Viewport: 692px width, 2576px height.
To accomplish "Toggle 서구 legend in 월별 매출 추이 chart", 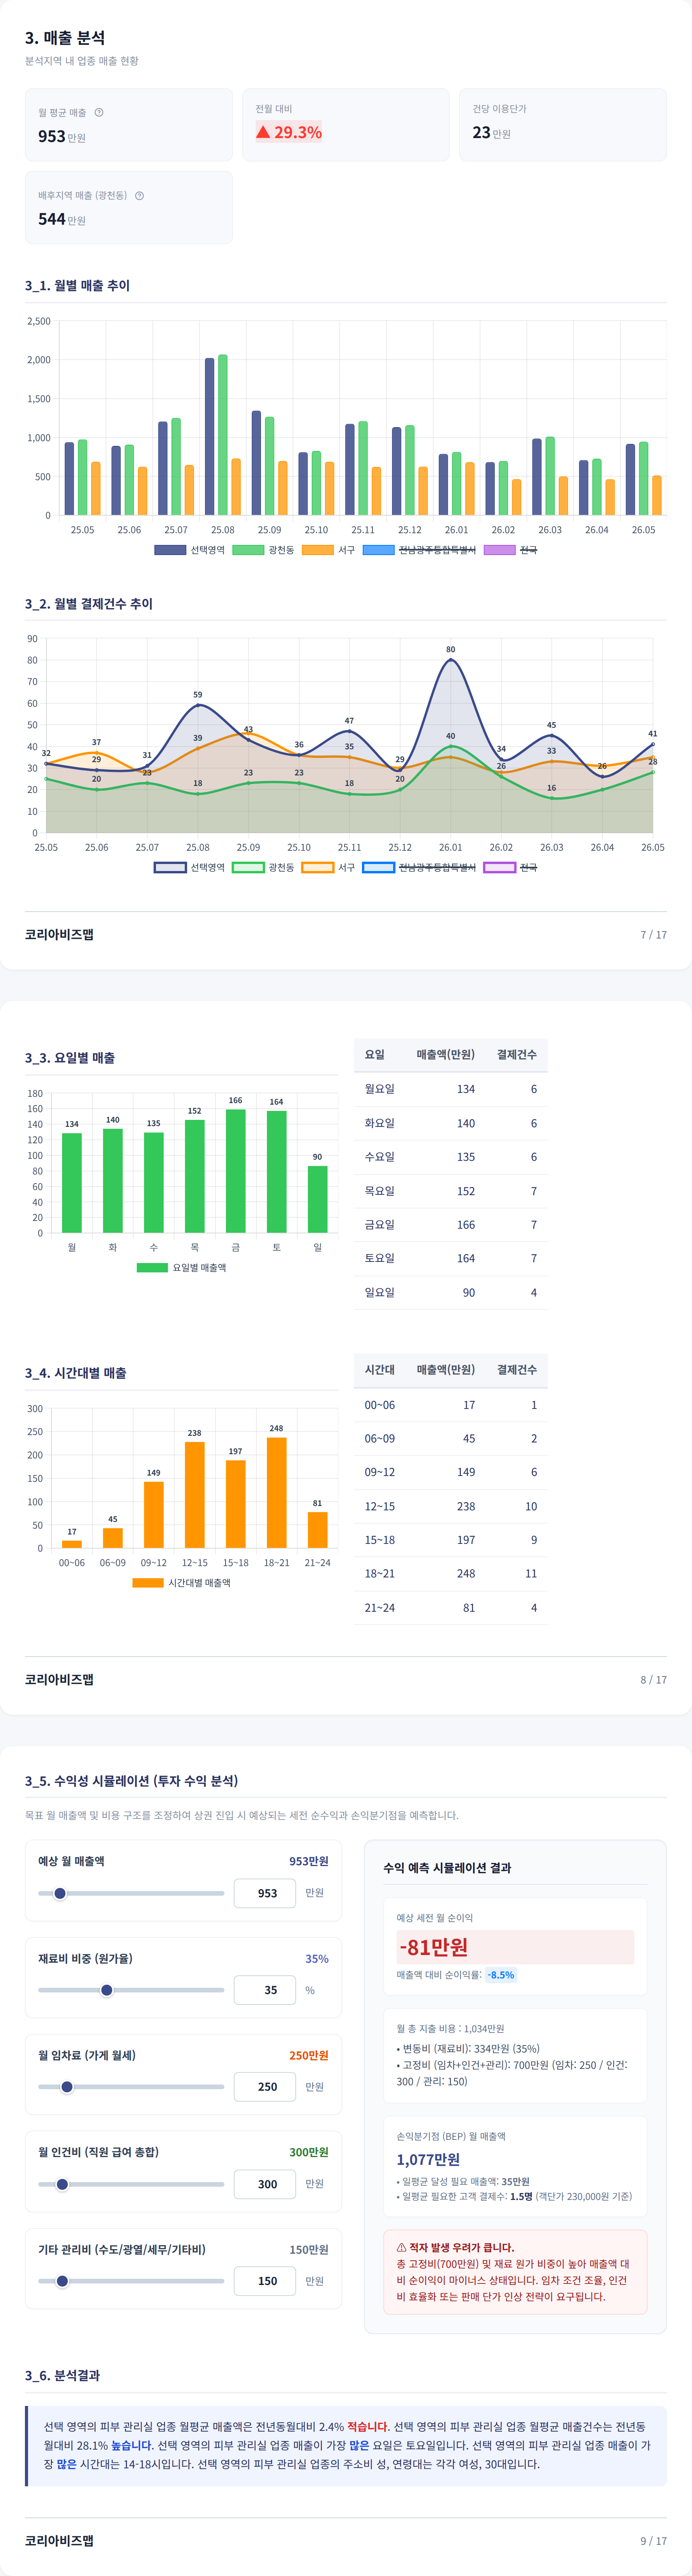I will 328,550.
